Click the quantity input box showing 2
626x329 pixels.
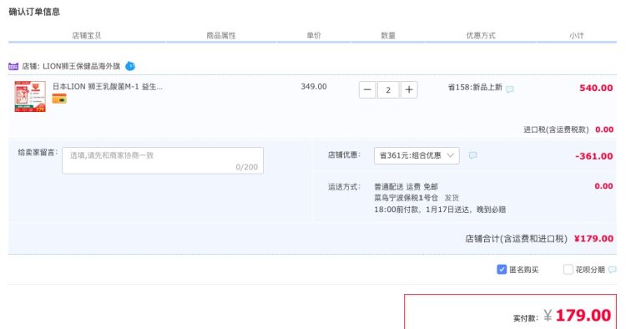(388, 90)
